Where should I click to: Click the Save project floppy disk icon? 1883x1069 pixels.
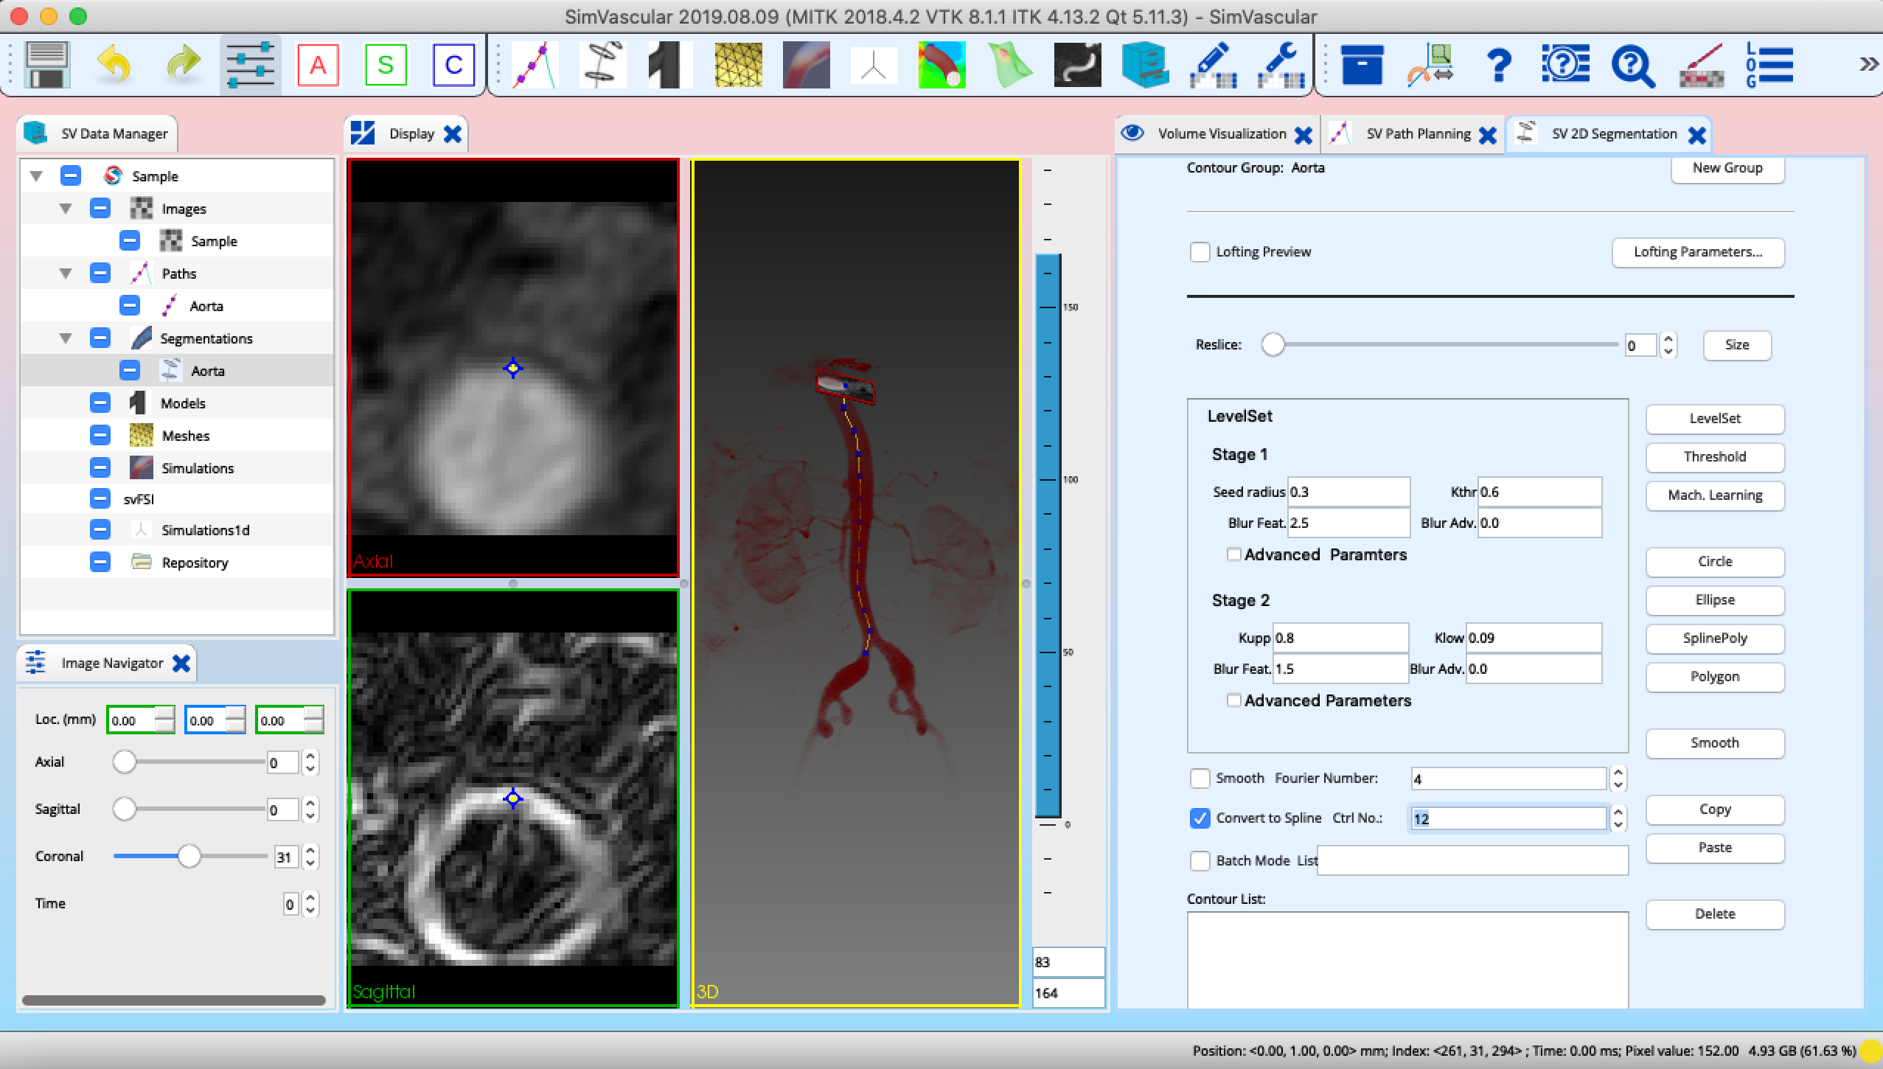click(46, 66)
